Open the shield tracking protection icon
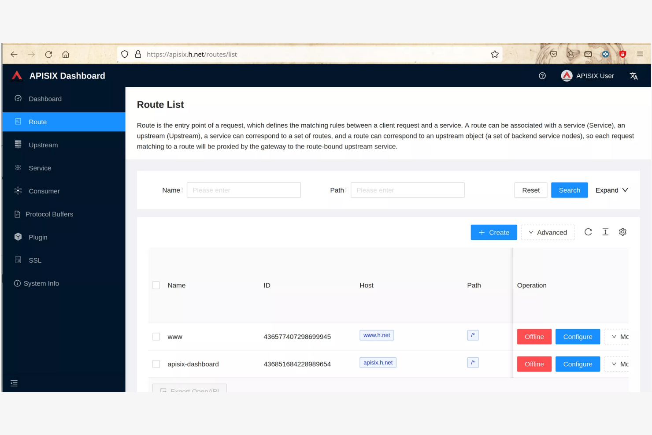Viewport: 652px width, 435px height. [x=125, y=54]
